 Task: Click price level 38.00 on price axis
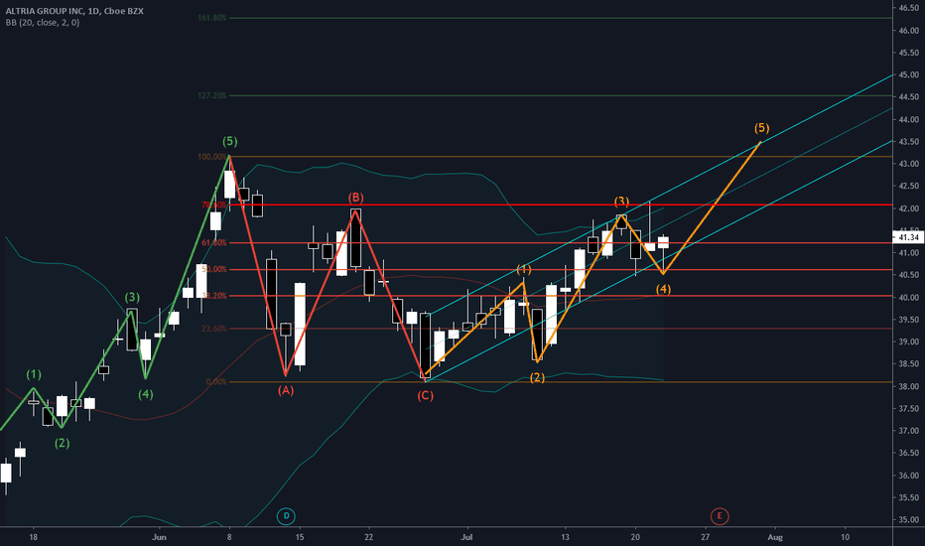pyautogui.click(x=909, y=386)
